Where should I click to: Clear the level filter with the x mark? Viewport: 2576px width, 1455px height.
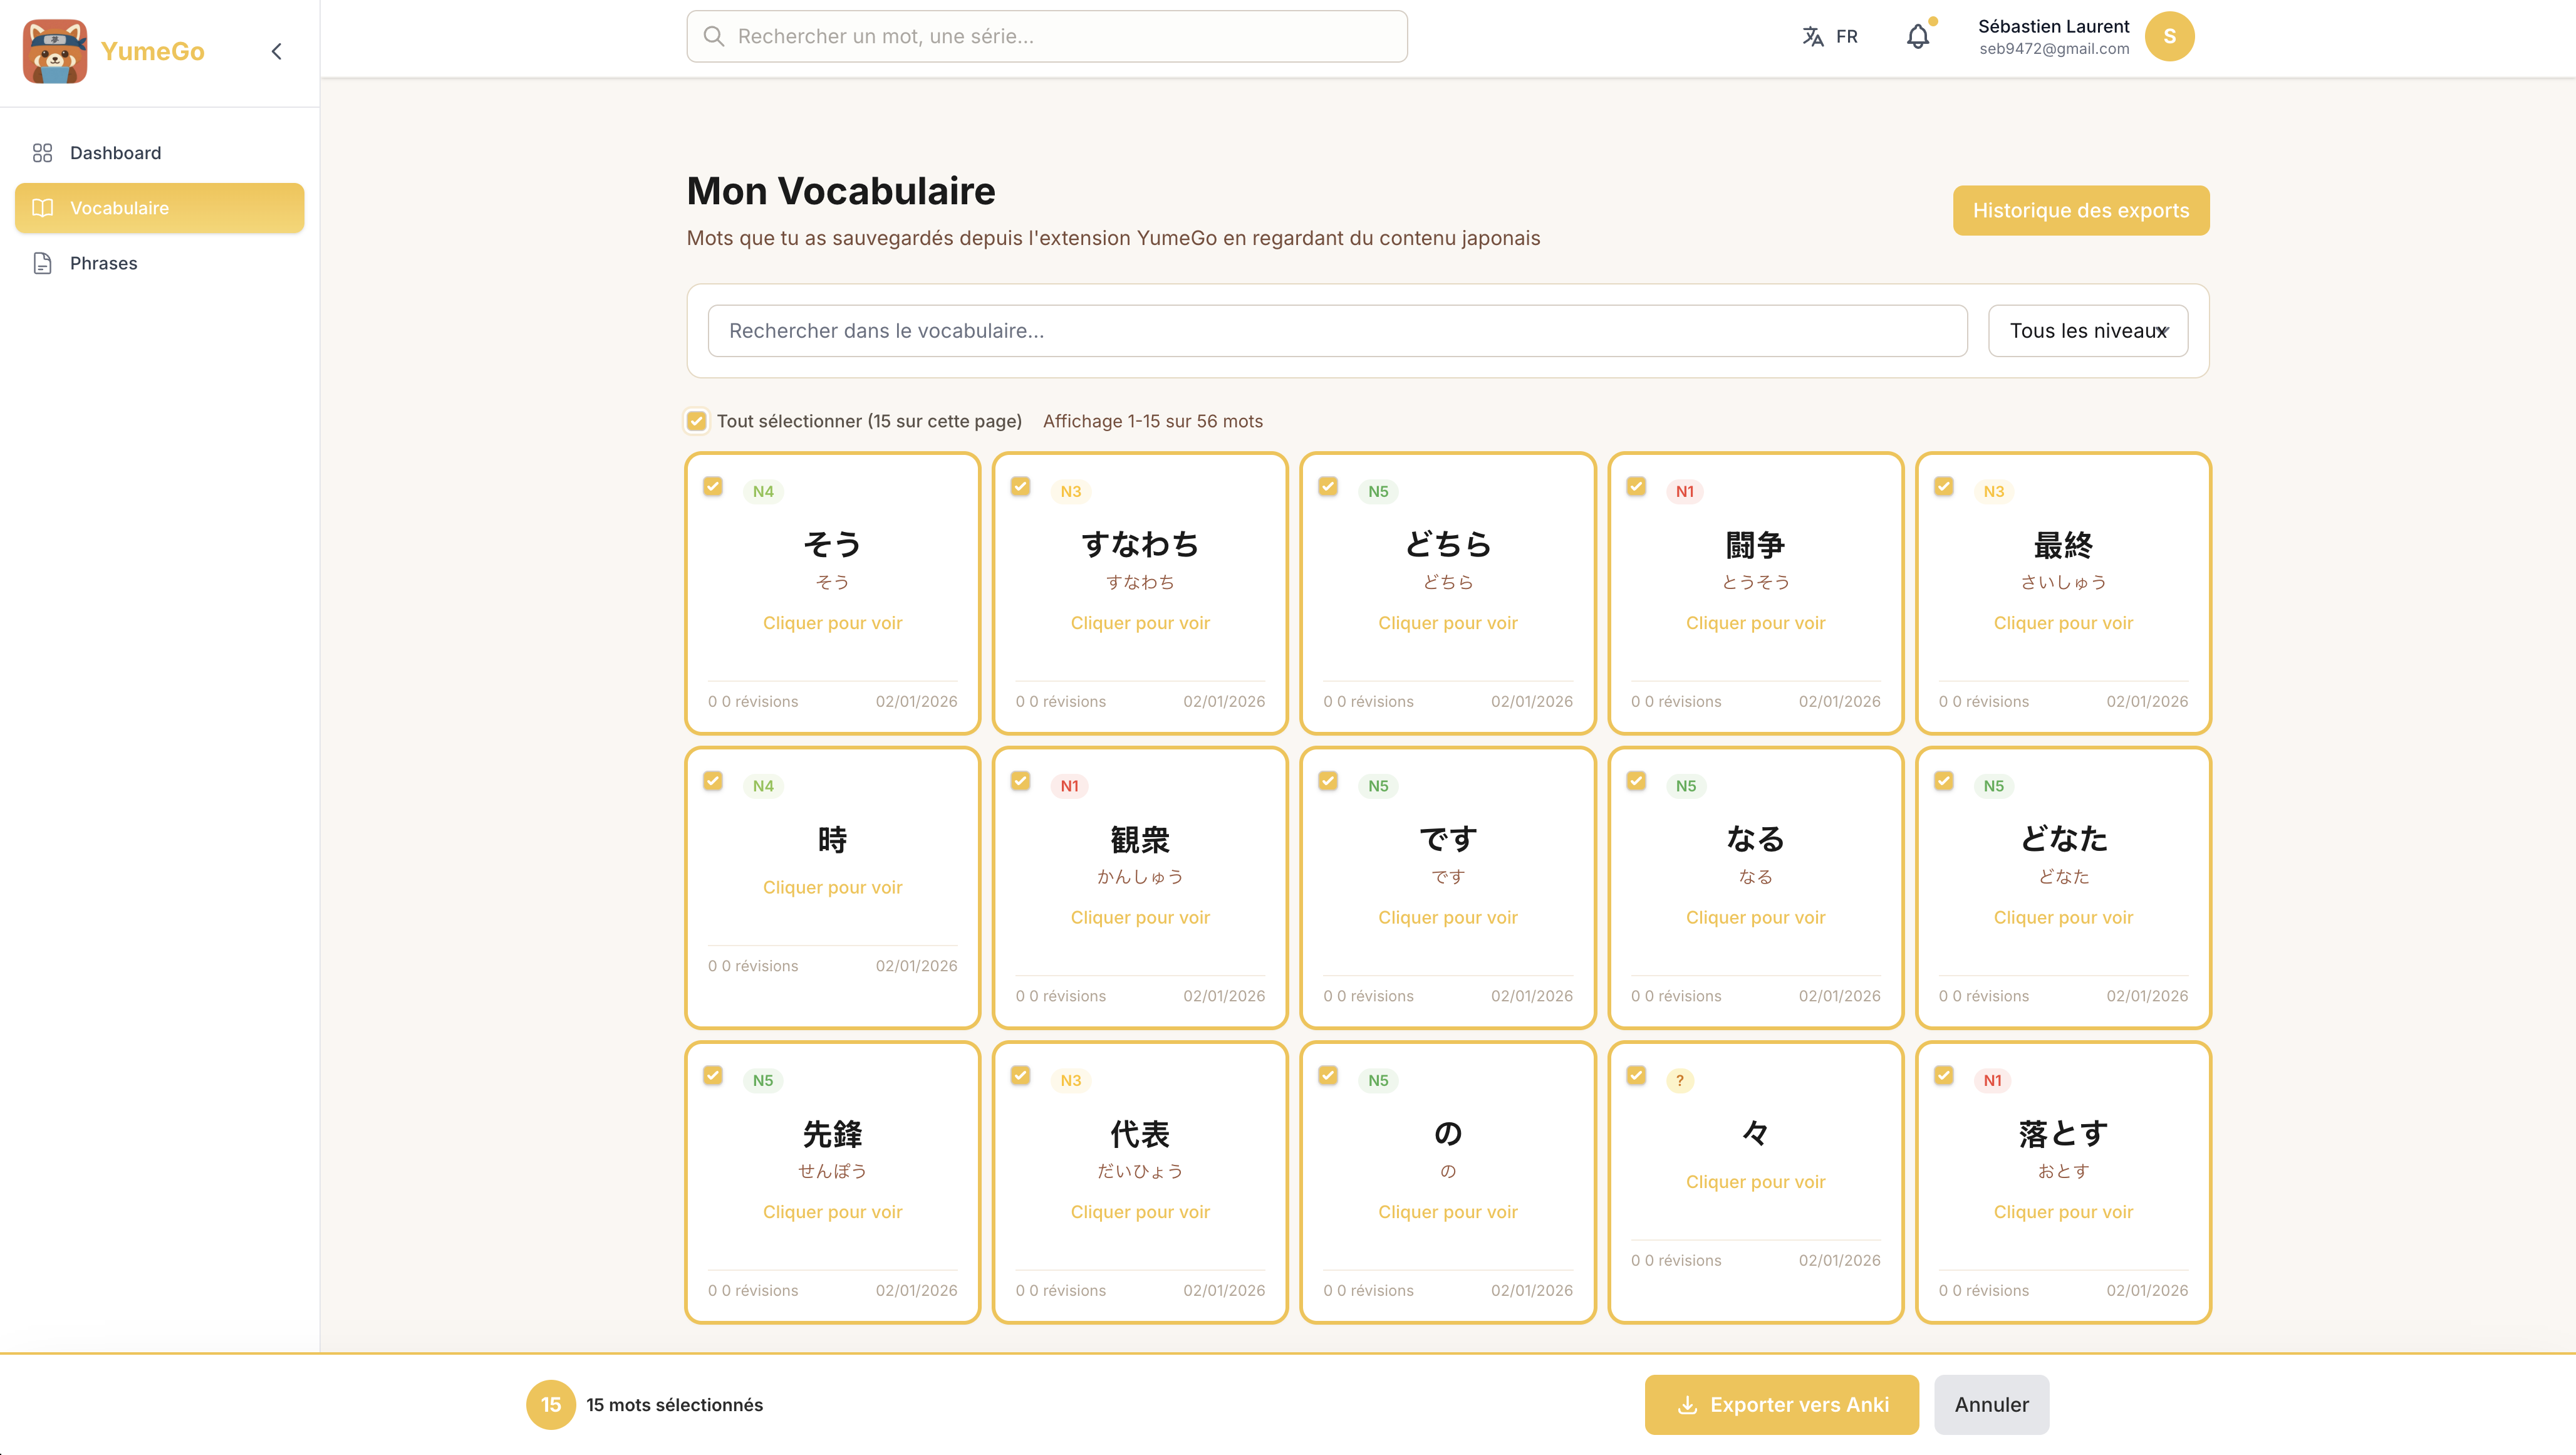coord(2163,331)
